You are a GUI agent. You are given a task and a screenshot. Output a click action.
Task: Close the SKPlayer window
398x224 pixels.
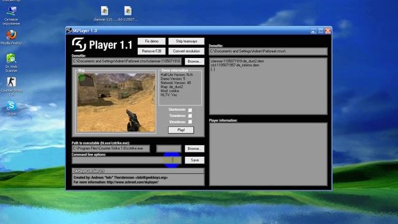pyautogui.click(x=328, y=30)
